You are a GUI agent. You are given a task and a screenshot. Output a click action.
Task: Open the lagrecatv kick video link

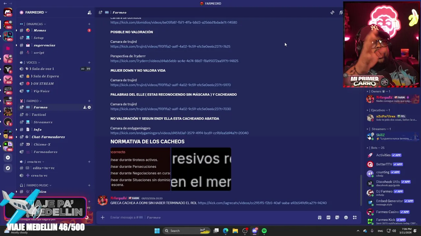tap(262, 203)
